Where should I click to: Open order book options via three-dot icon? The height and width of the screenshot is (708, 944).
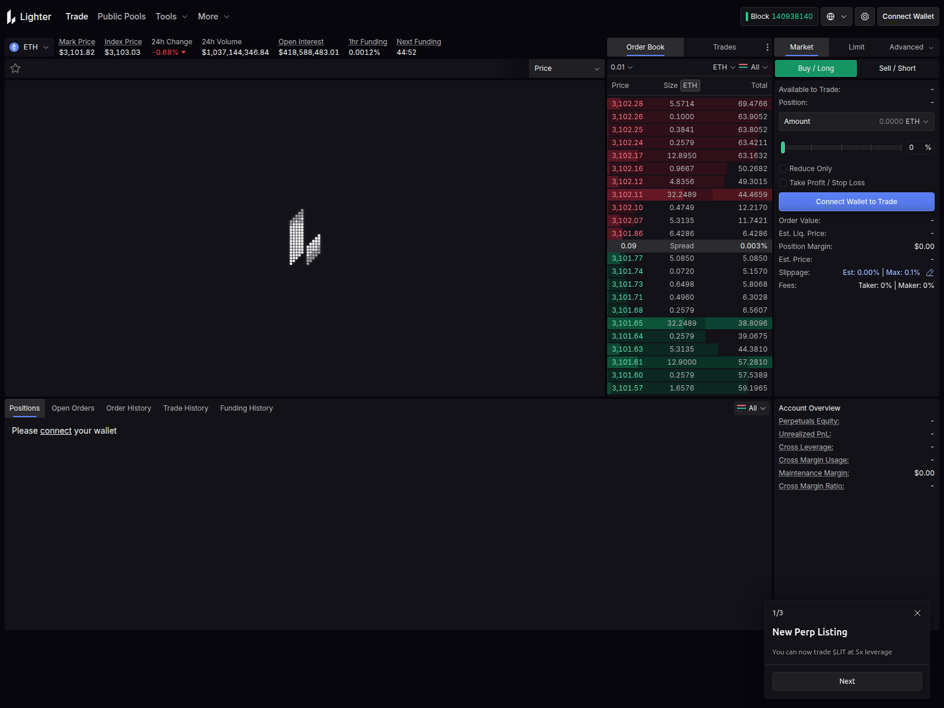[x=767, y=47]
